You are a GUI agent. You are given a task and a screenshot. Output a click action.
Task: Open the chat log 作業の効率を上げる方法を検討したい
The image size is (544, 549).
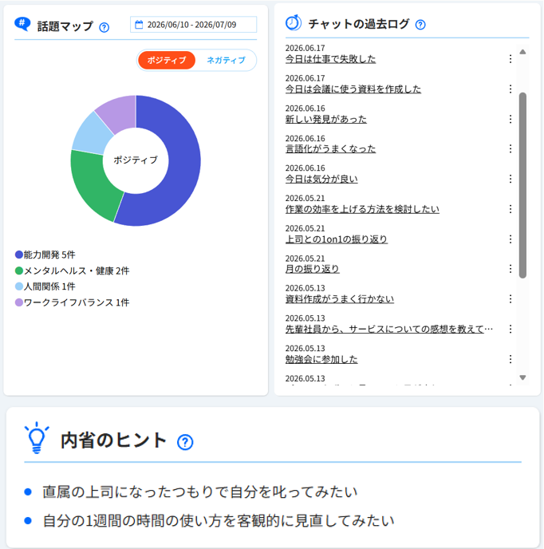[362, 209]
